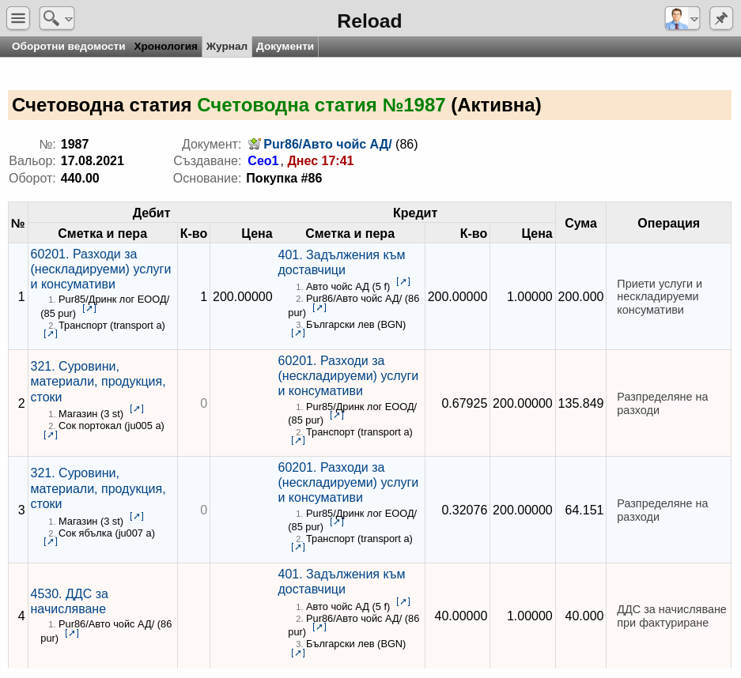Click the Reload page title
The image size is (741, 678).
369,21
